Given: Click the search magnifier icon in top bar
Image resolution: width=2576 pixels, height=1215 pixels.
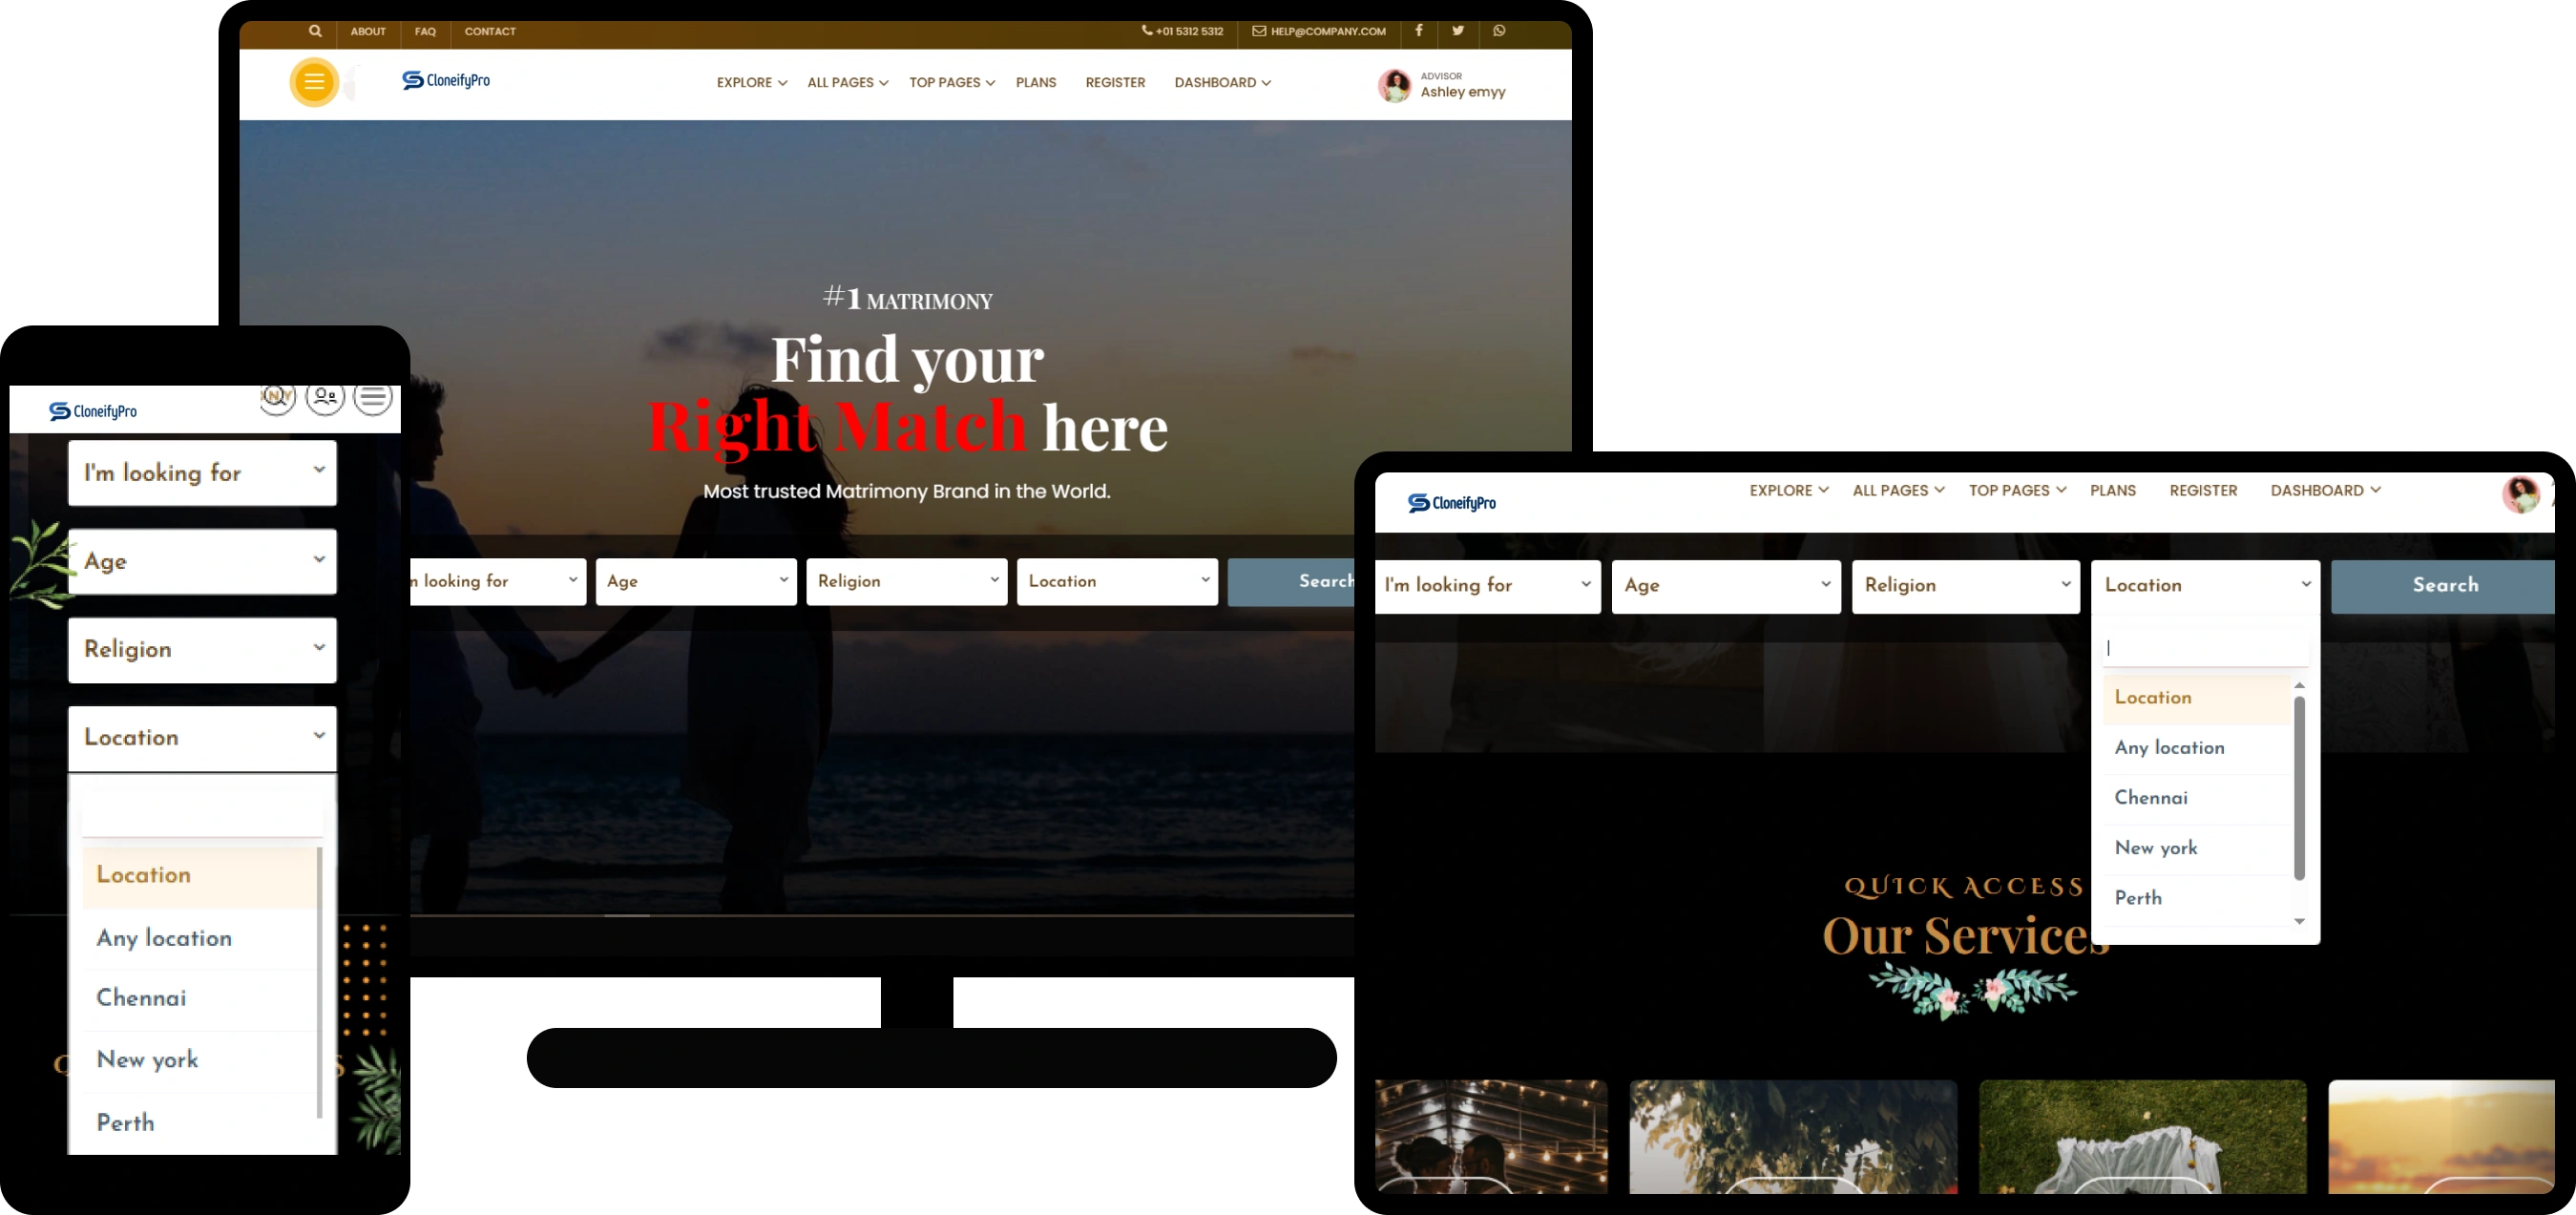Looking at the screenshot, I should (x=315, y=31).
